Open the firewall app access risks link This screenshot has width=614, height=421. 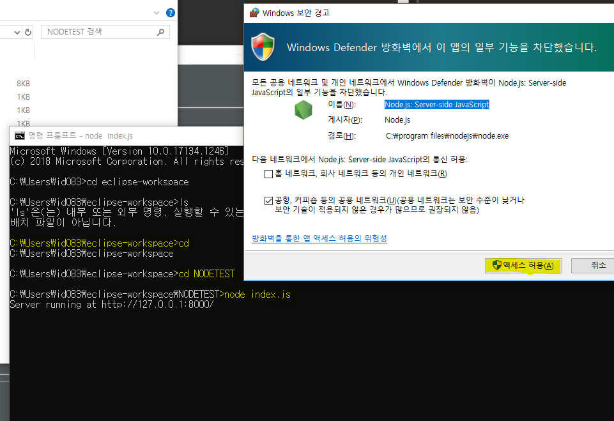click(319, 238)
